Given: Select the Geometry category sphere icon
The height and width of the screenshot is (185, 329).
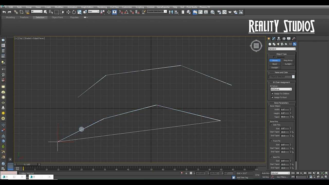Looking at the screenshot, I should (x=270, y=44).
